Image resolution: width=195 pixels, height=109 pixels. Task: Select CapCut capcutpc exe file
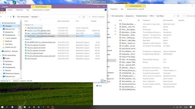62,31
